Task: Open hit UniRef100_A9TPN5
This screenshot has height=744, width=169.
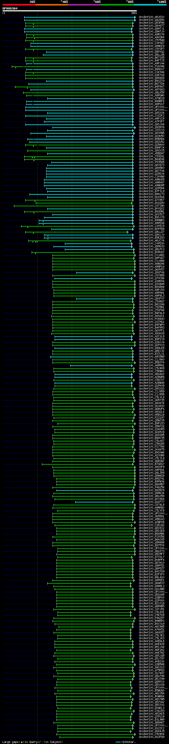Action: pos(152,133)
